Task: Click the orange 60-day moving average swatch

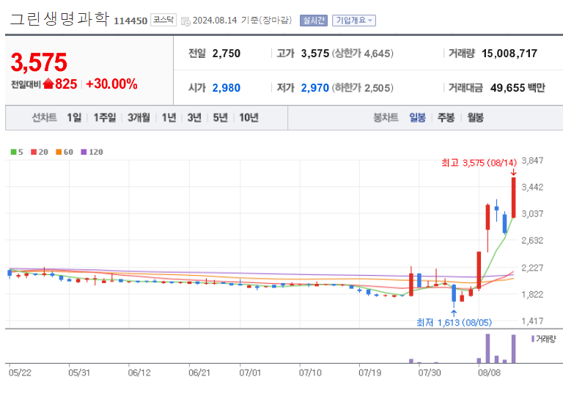Action: click(x=59, y=152)
